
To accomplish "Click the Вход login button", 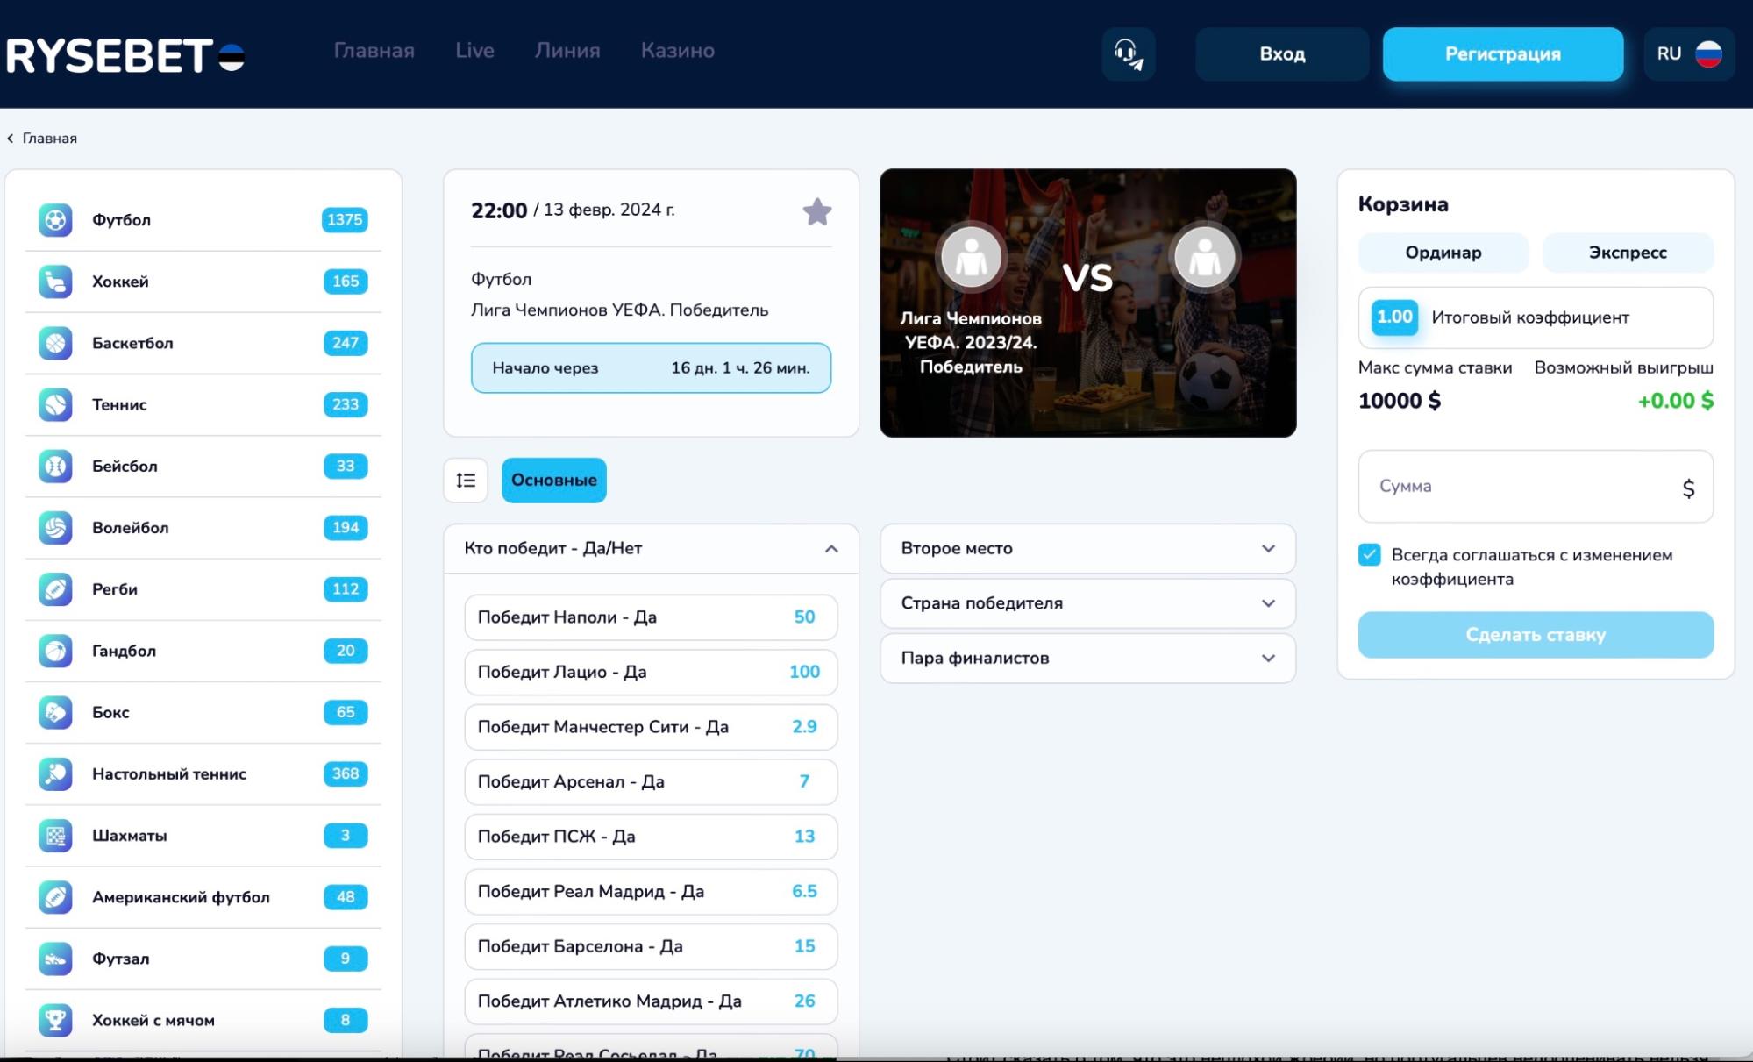I will [x=1282, y=53].
